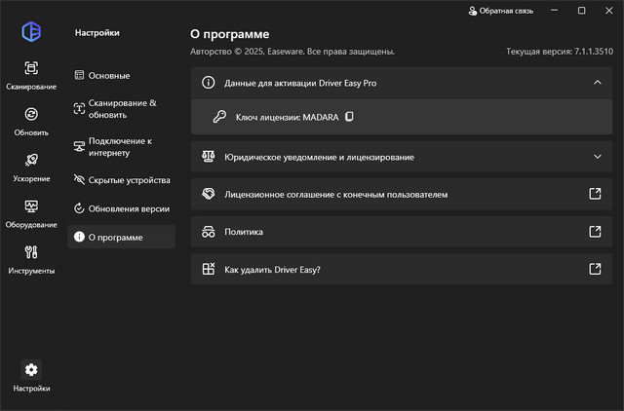
Task: Click the Settings gear icon
Action: point(31,370)
